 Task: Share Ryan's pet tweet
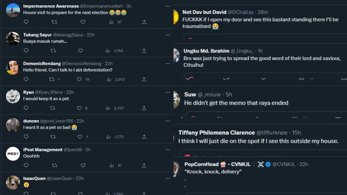click(x=144, y=108)
